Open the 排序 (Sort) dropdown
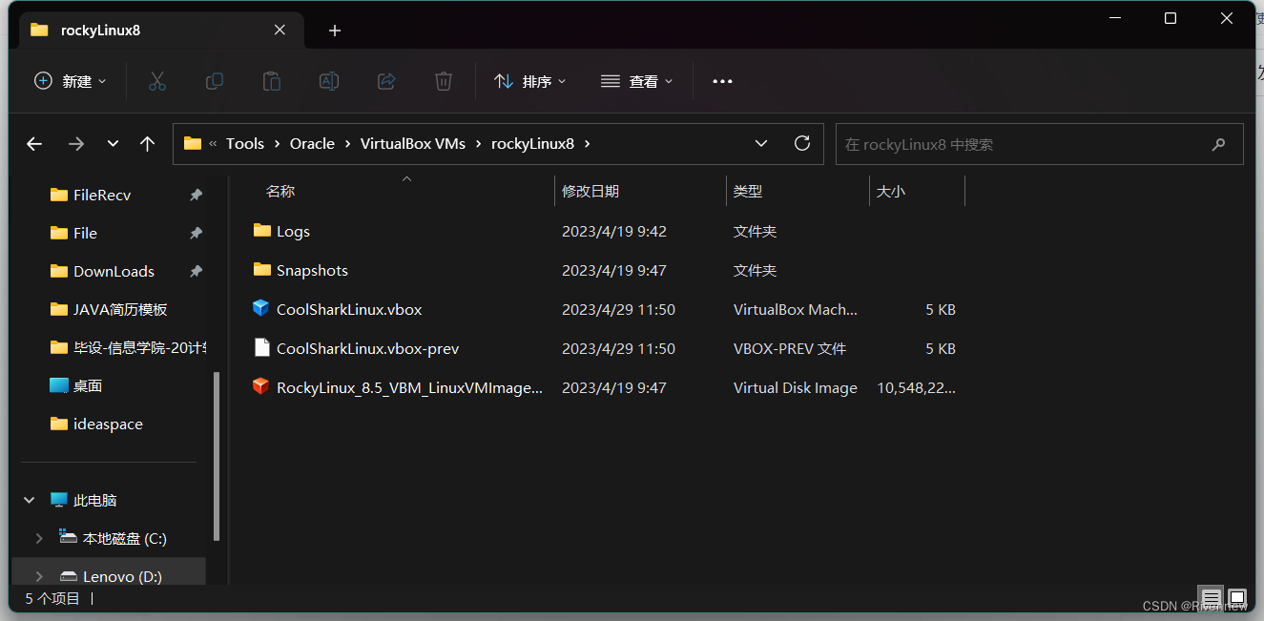This screenshot has width=1264, height=621. click(x=530, y=81)
